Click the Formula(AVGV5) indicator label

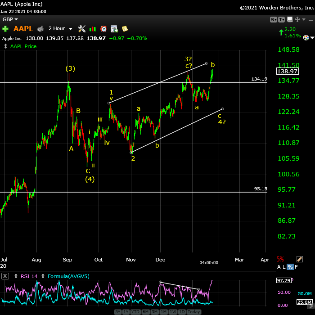(x=68, y=276)
